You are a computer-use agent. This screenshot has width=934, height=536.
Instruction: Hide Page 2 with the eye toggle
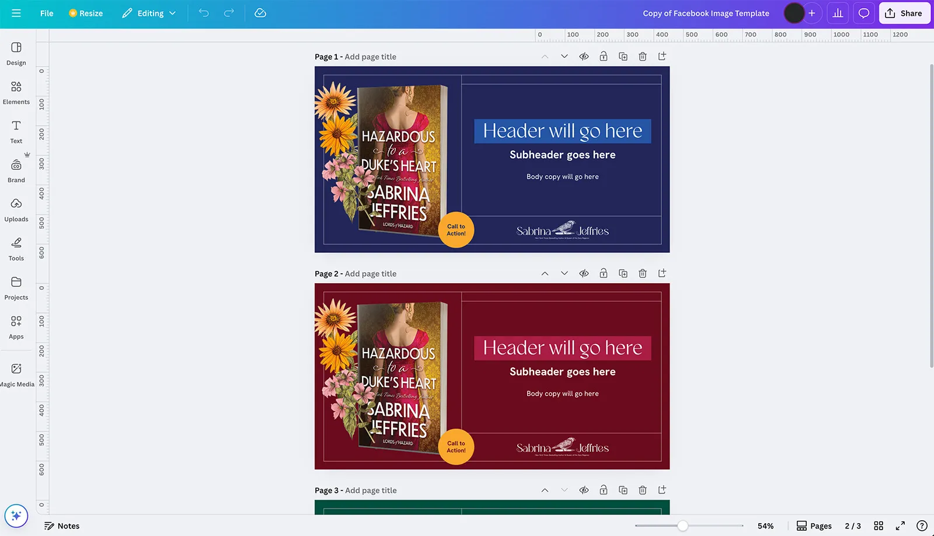coord(583,273)
